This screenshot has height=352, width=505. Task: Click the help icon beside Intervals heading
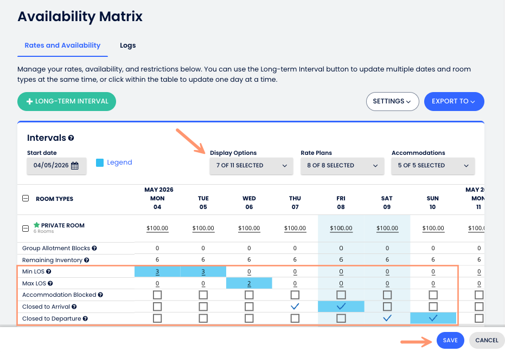(71, 138)
